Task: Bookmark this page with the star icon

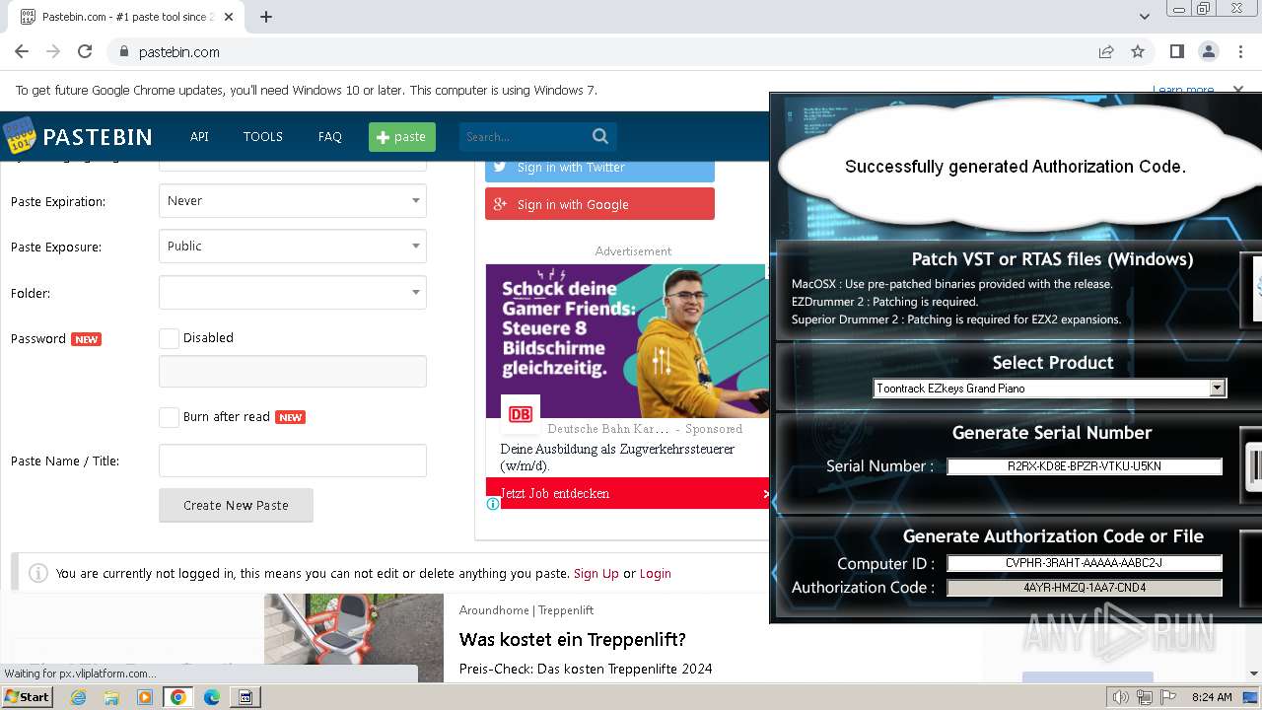Action: (1138, 51)
